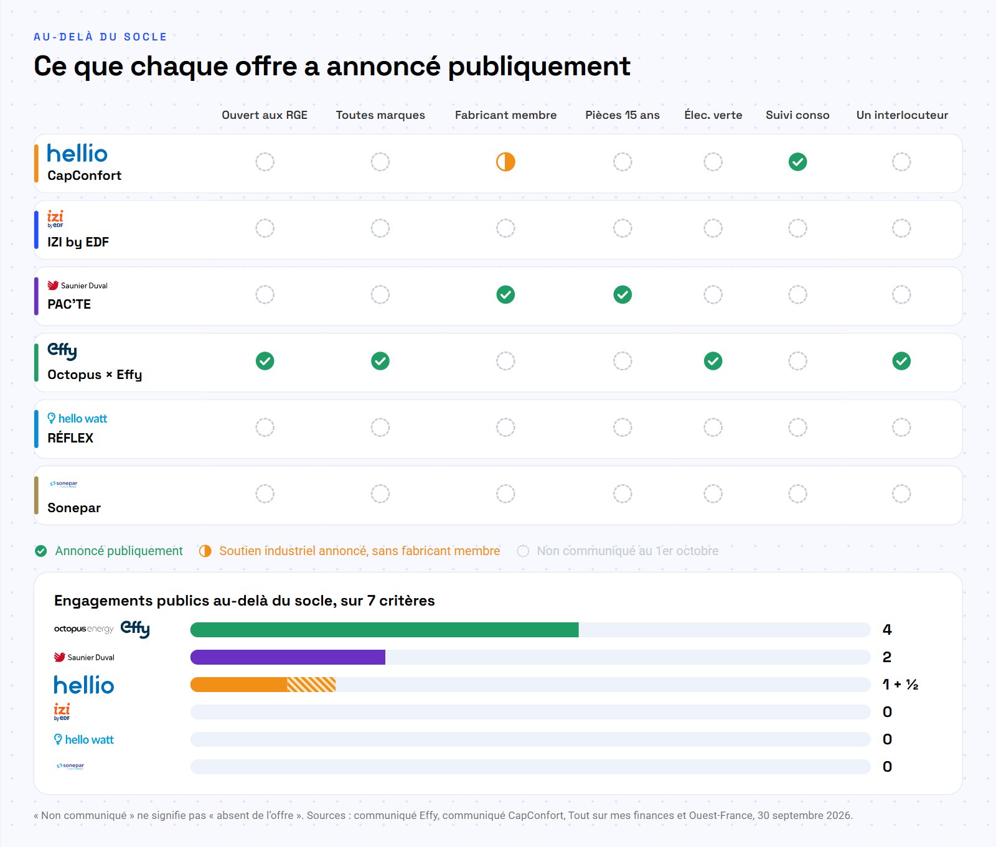
Task: Click the 'AU-DELÀ DU SOCLE' heading label
Action: [100, 37]
